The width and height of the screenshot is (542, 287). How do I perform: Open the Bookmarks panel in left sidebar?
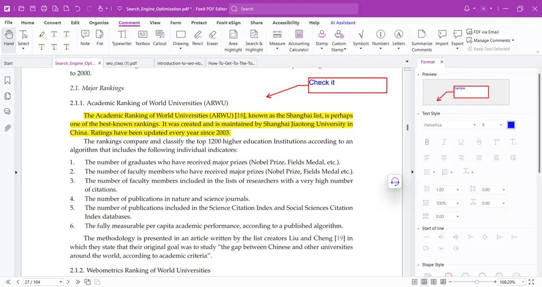7,81
